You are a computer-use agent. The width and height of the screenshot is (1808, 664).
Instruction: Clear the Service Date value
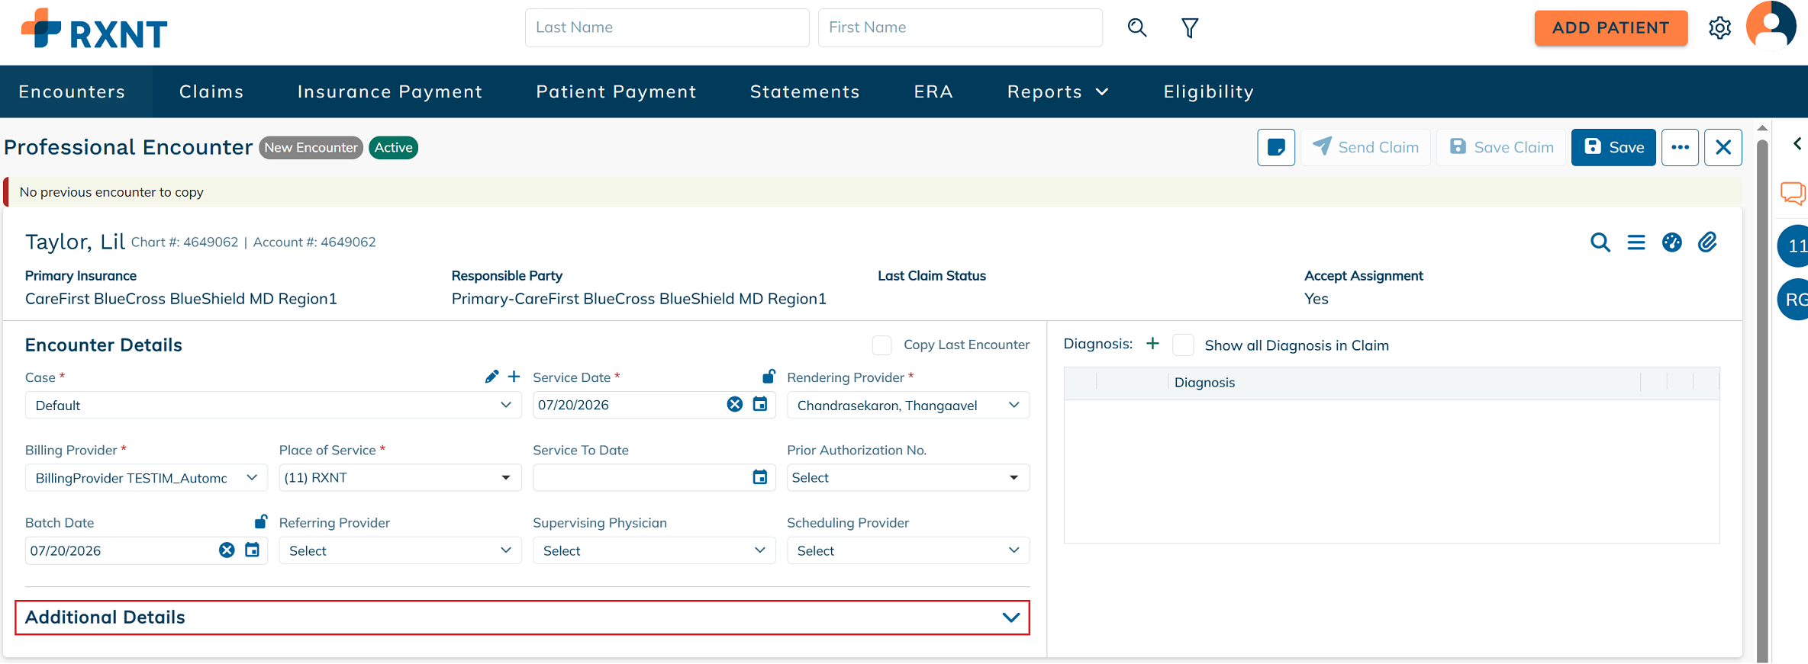coord(735,404)
